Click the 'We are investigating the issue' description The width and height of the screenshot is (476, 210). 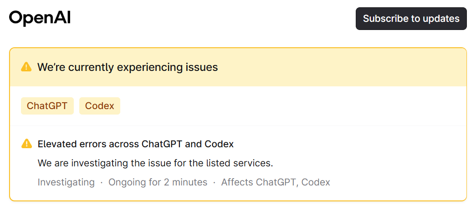pos(155,163)
